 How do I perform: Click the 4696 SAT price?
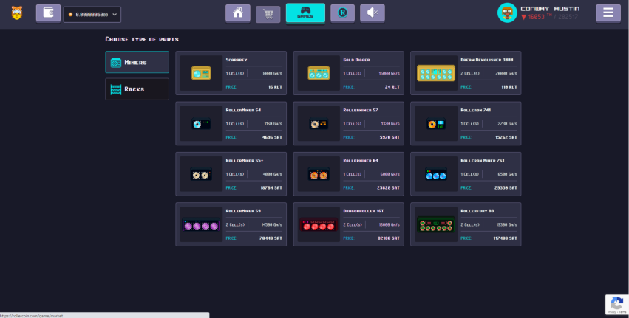(x=273, y=137)
